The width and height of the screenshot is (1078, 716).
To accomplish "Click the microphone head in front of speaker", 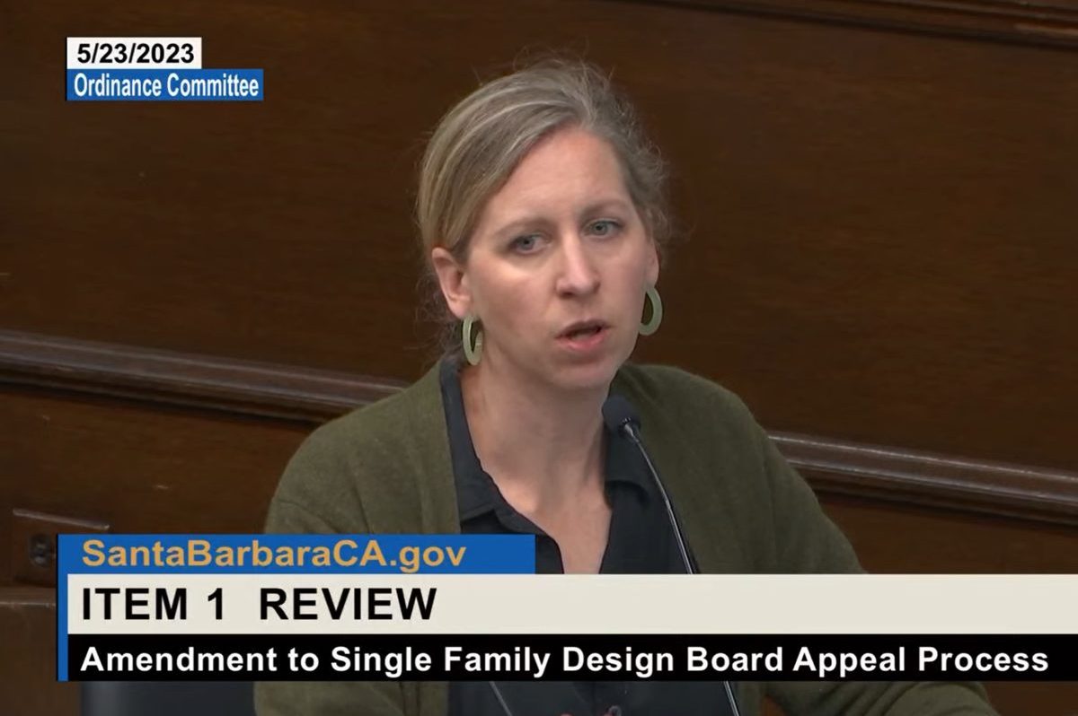I will point(619,416).
